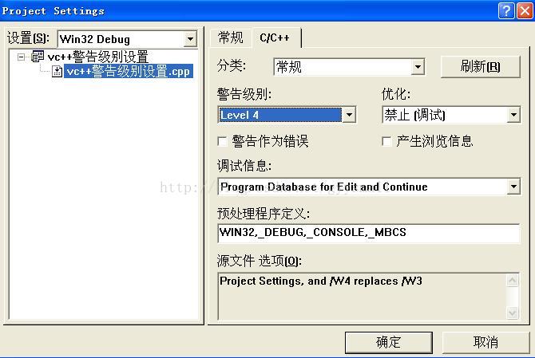Click the .cpp source file icon

pyautogui.click(x=57, y=71)
